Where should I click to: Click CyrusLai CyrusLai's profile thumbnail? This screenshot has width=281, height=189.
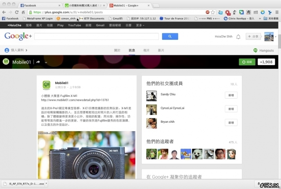click(151, 110)
